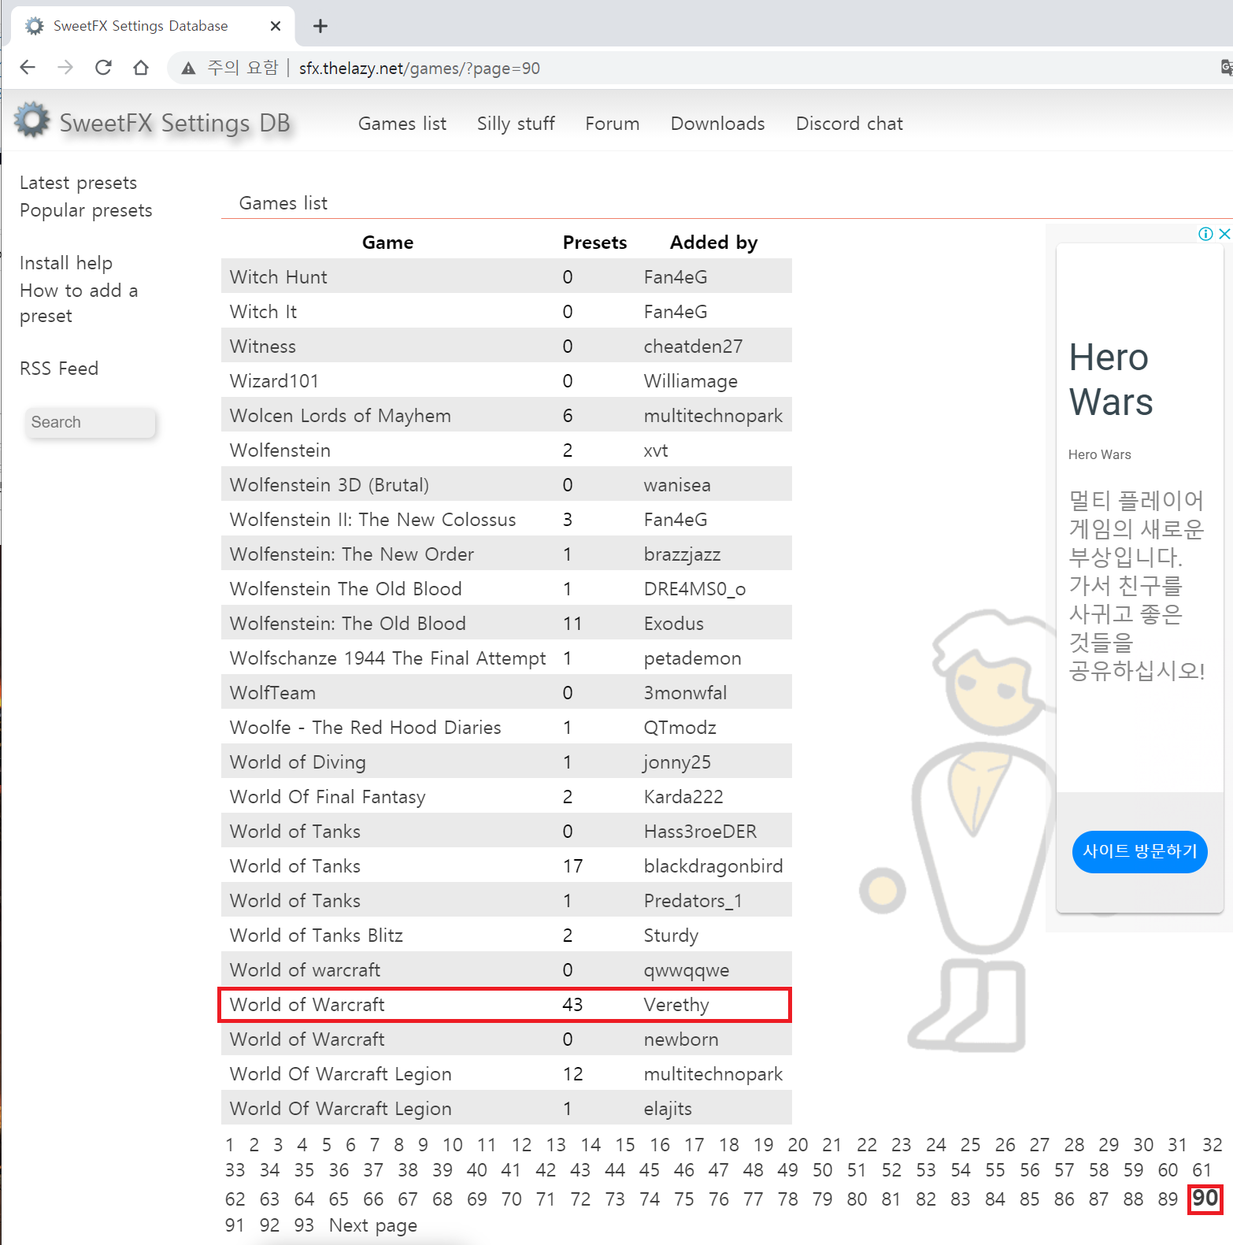Screen dimensions: 1233x1245
Task: Open the Witch Hunt game entry
Action: coord(279,277)
